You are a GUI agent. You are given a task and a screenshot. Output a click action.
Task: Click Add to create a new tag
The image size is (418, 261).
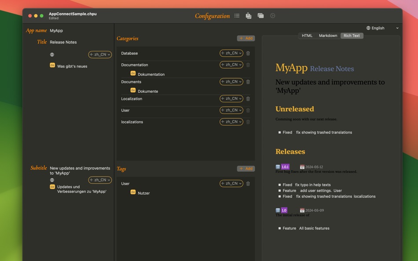coord(246,168)
